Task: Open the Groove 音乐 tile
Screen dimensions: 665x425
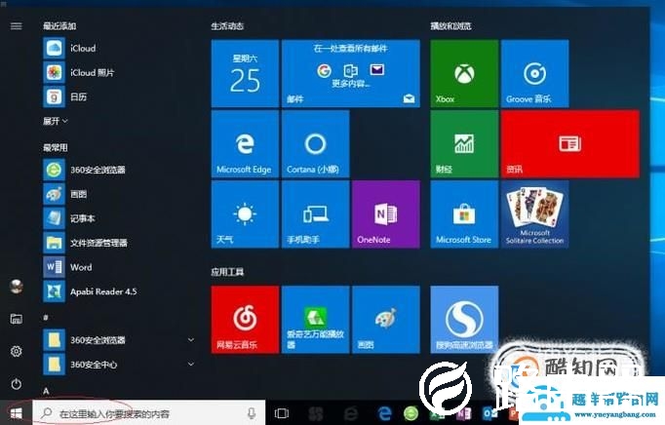Action: [534, 73]
